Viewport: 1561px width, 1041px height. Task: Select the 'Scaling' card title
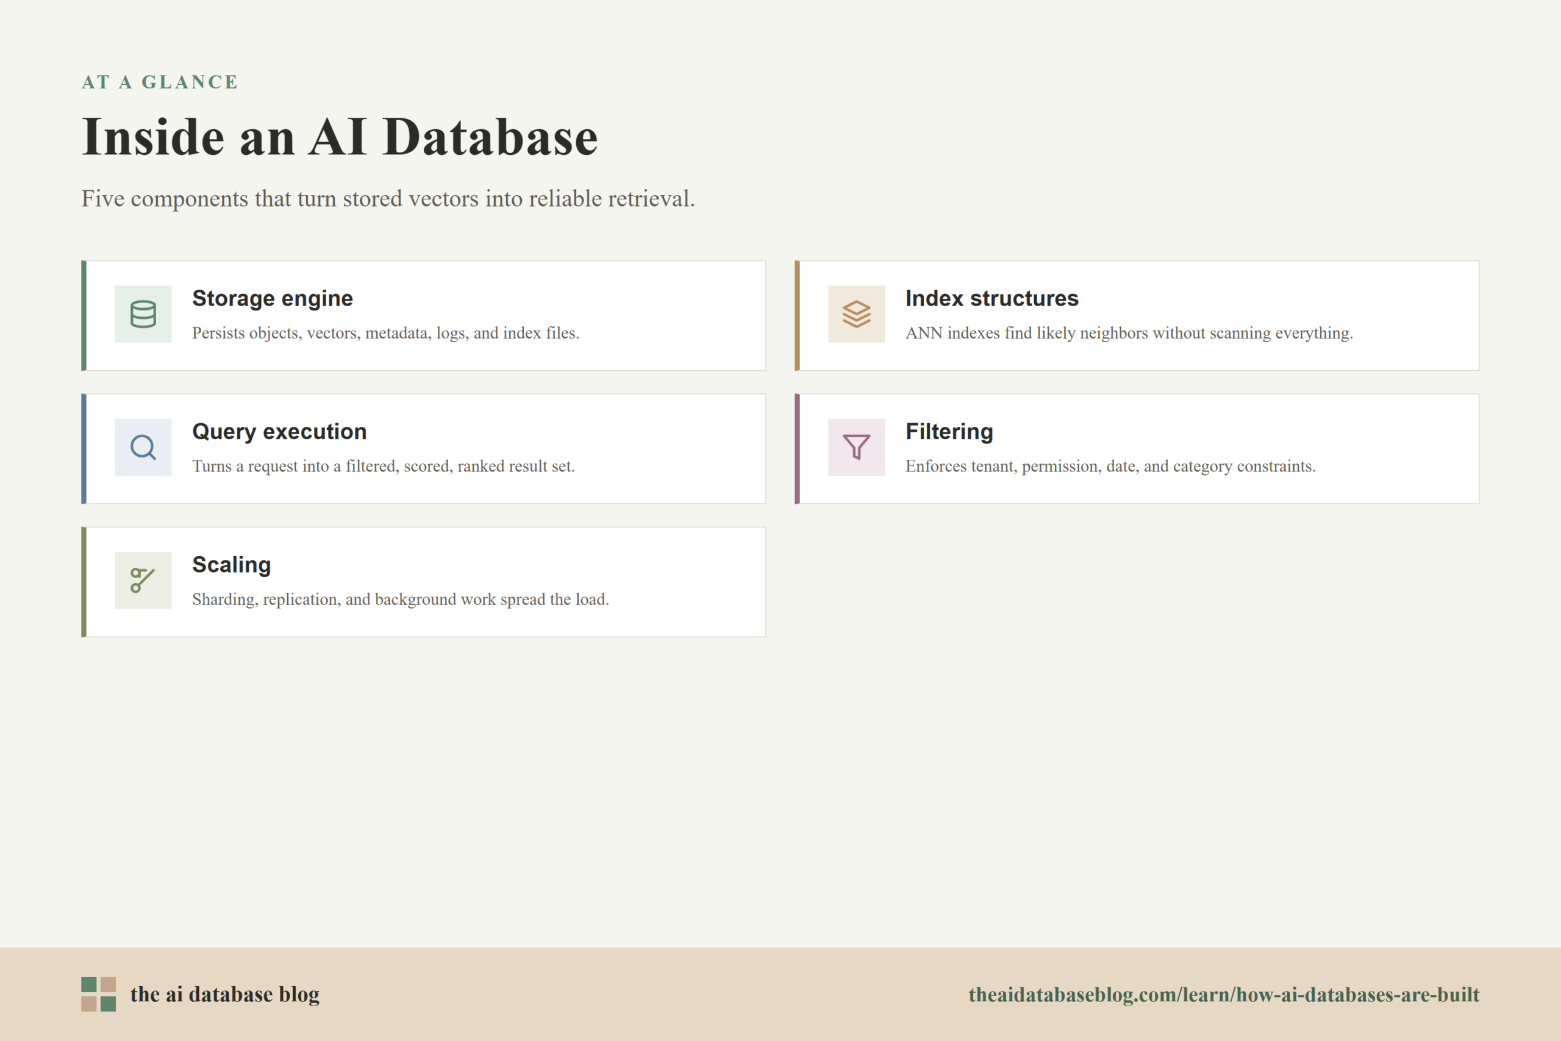pyautogui.click(x=231, y=565)
